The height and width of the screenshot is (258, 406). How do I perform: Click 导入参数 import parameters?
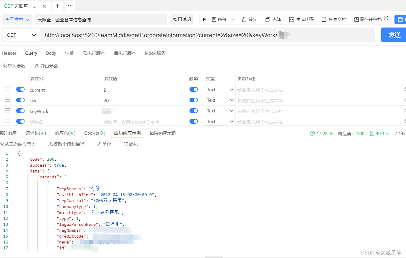click(14, 66)
